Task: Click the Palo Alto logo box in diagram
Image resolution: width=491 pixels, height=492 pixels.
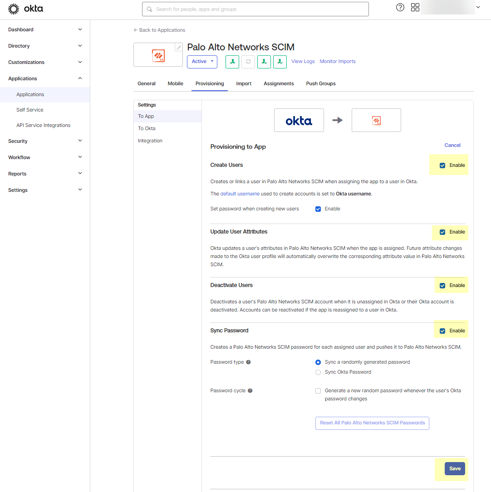Action: [376, 120]
